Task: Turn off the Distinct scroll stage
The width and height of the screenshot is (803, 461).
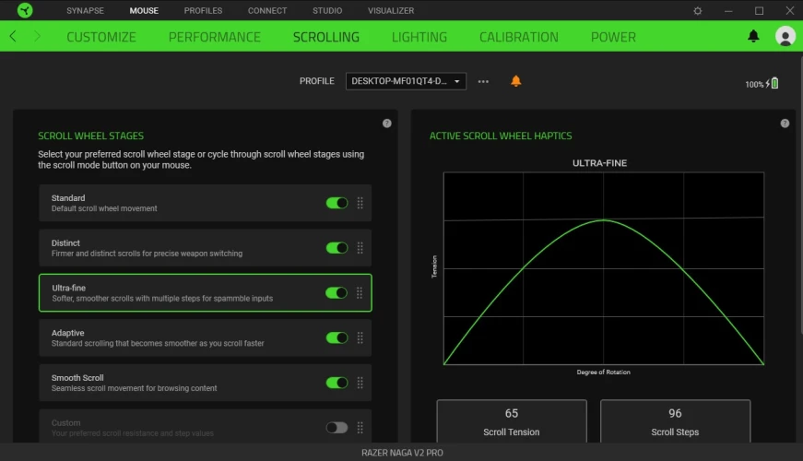Action: pyautogui.click(x=337, y=248)
